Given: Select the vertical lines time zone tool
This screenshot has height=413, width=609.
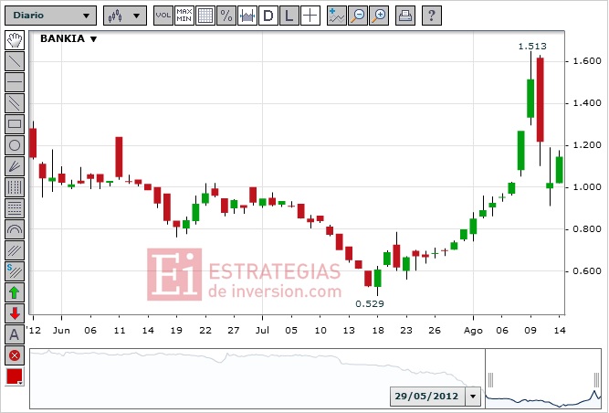Looking at the screenshot, I should pyautogui.click(x=15, y=187).
